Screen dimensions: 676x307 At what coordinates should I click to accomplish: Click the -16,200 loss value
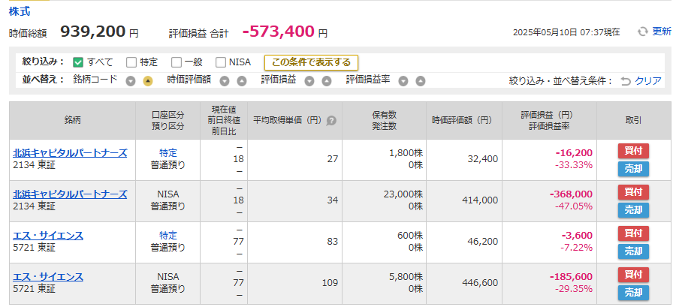574,153
